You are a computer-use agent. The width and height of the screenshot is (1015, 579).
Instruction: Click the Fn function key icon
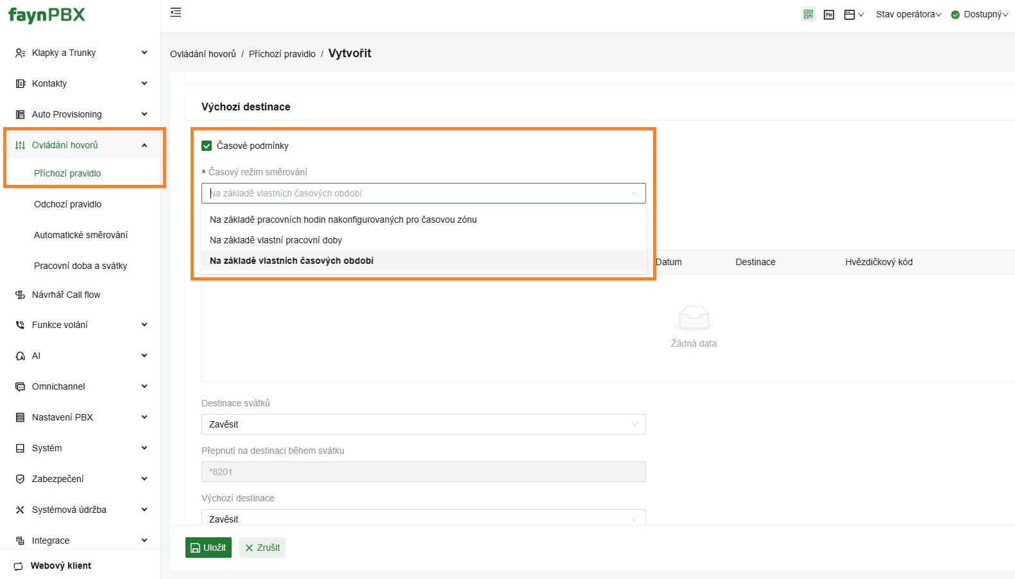click(x=829, y=15)
